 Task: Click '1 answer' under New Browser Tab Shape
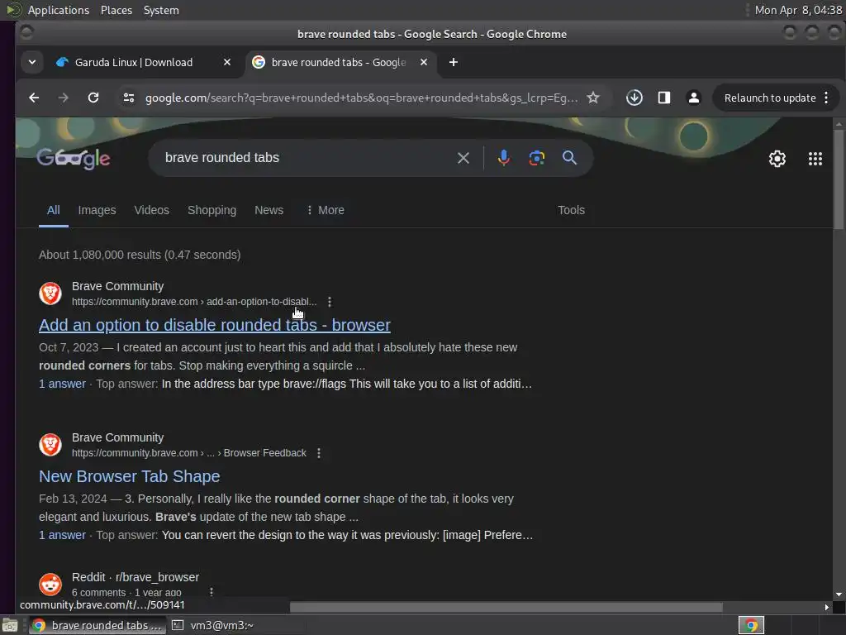62,535
